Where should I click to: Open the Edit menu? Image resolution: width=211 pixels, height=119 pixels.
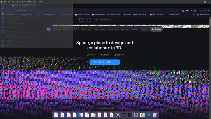coord(9,2)
